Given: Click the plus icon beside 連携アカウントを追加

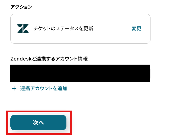Looking at the screenshot, I should 14,89.
